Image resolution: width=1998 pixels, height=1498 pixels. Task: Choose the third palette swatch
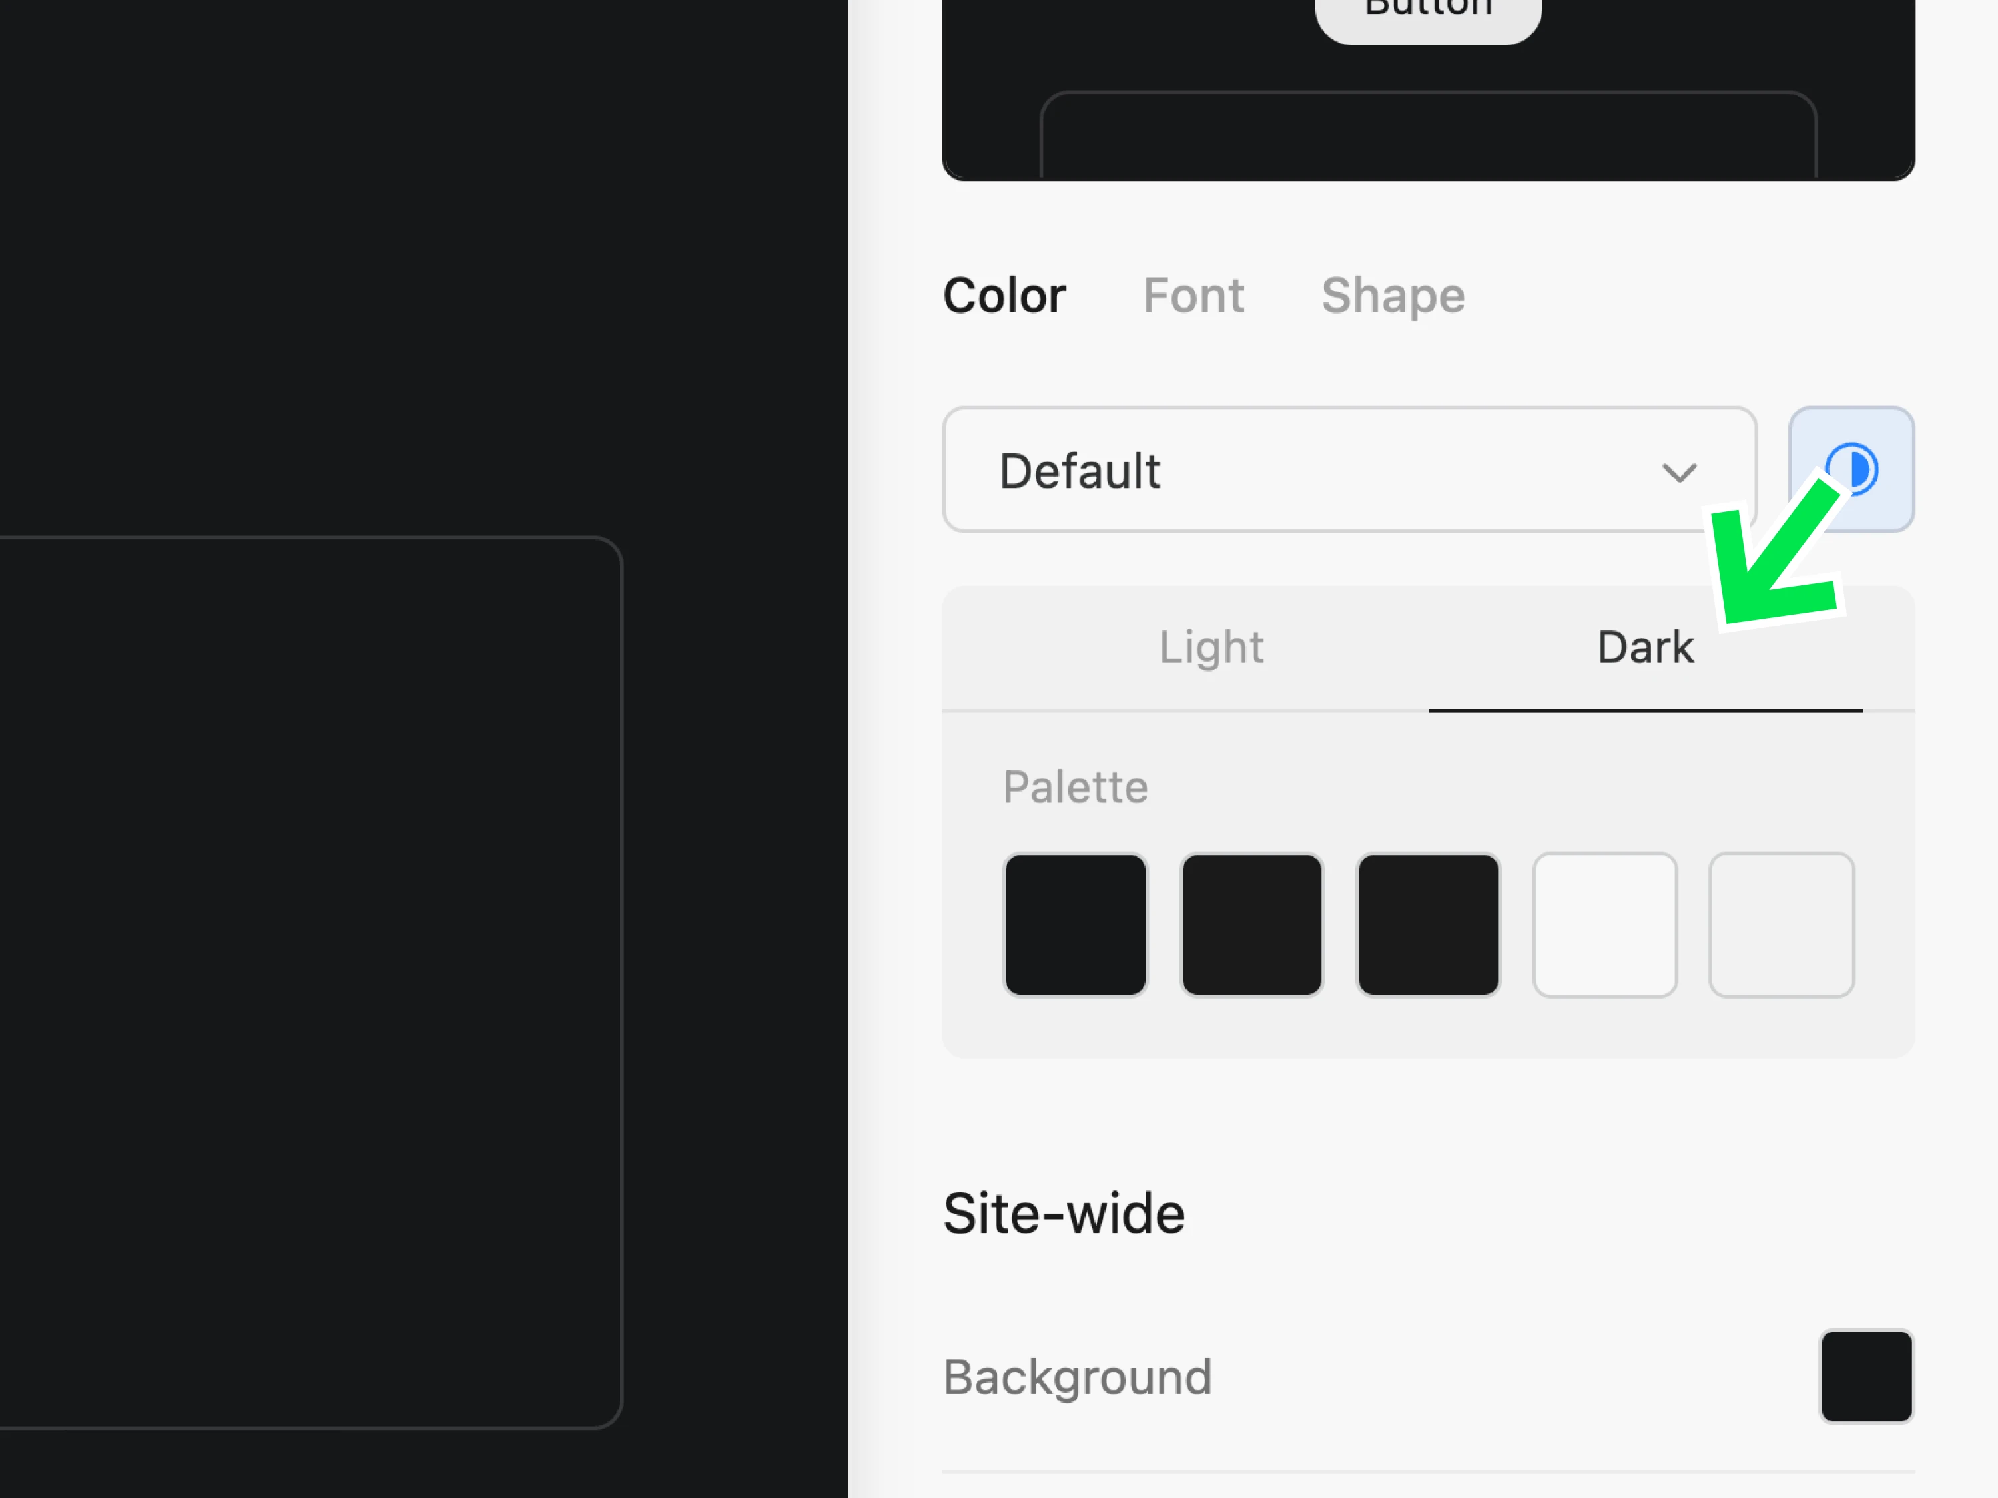pyautogui.click(x=1428, y=923)
